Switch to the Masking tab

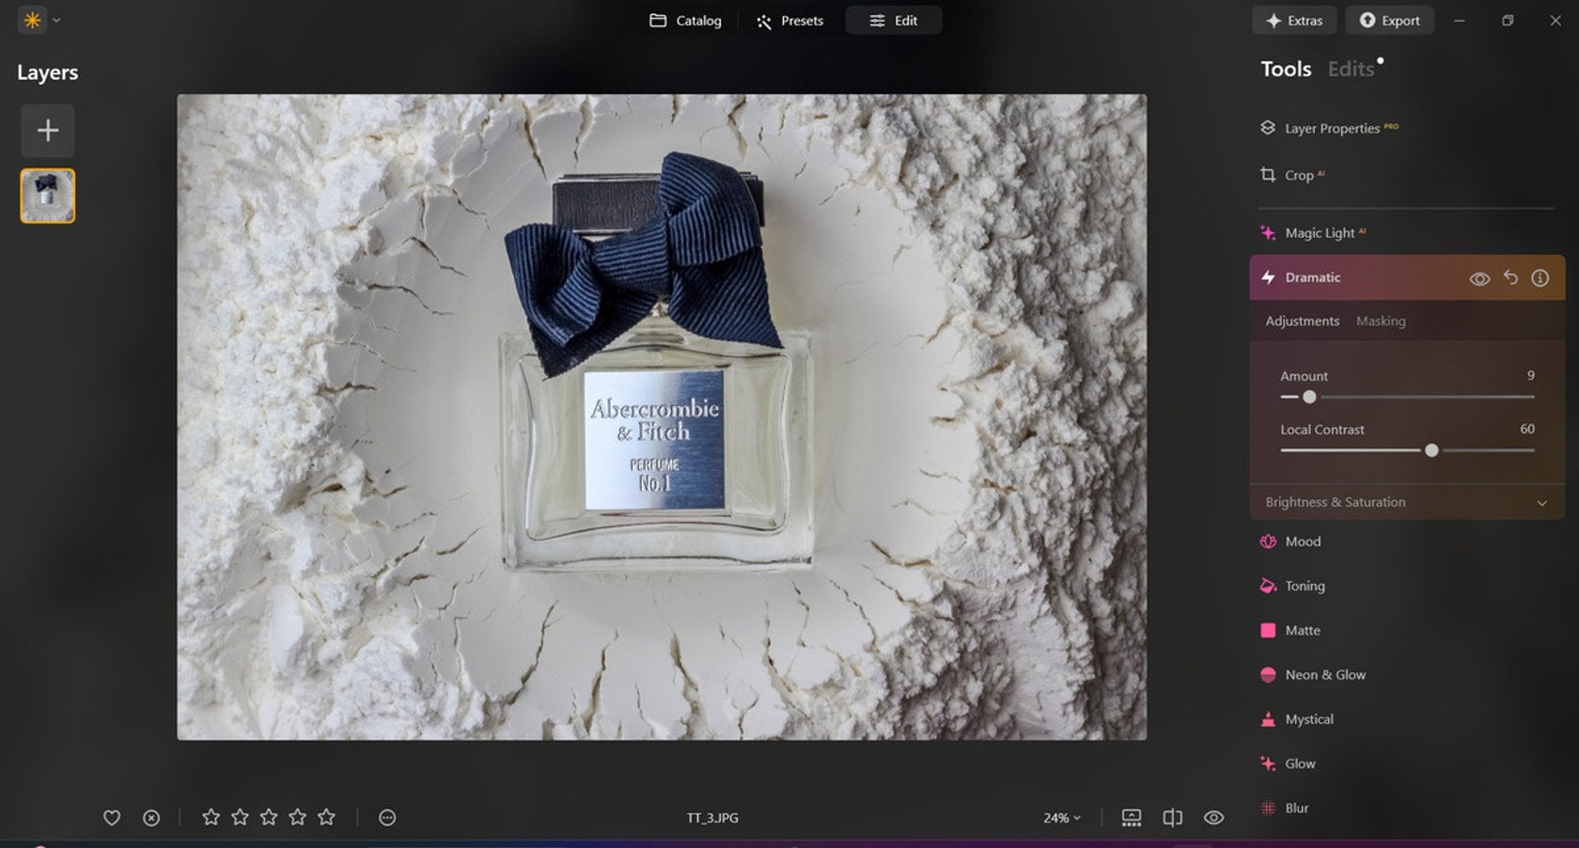[1381, 321]
